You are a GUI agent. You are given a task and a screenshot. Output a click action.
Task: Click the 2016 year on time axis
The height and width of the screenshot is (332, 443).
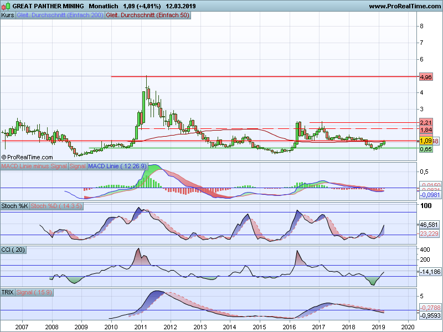[x=289, y=327]
